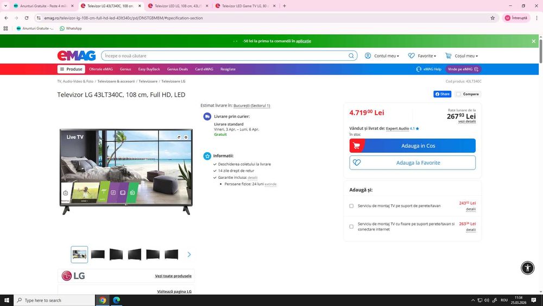Open Chrome menu three dots
Screen dimensions: 543x306
pyautogui.click(x=537, y=18)
